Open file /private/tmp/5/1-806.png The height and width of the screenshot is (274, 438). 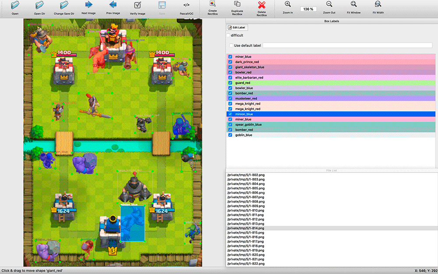pos(246,192)
